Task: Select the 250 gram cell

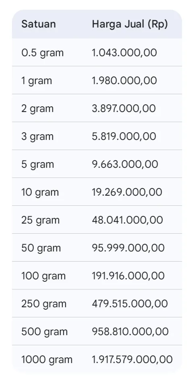Action: [x=44, y=304]
